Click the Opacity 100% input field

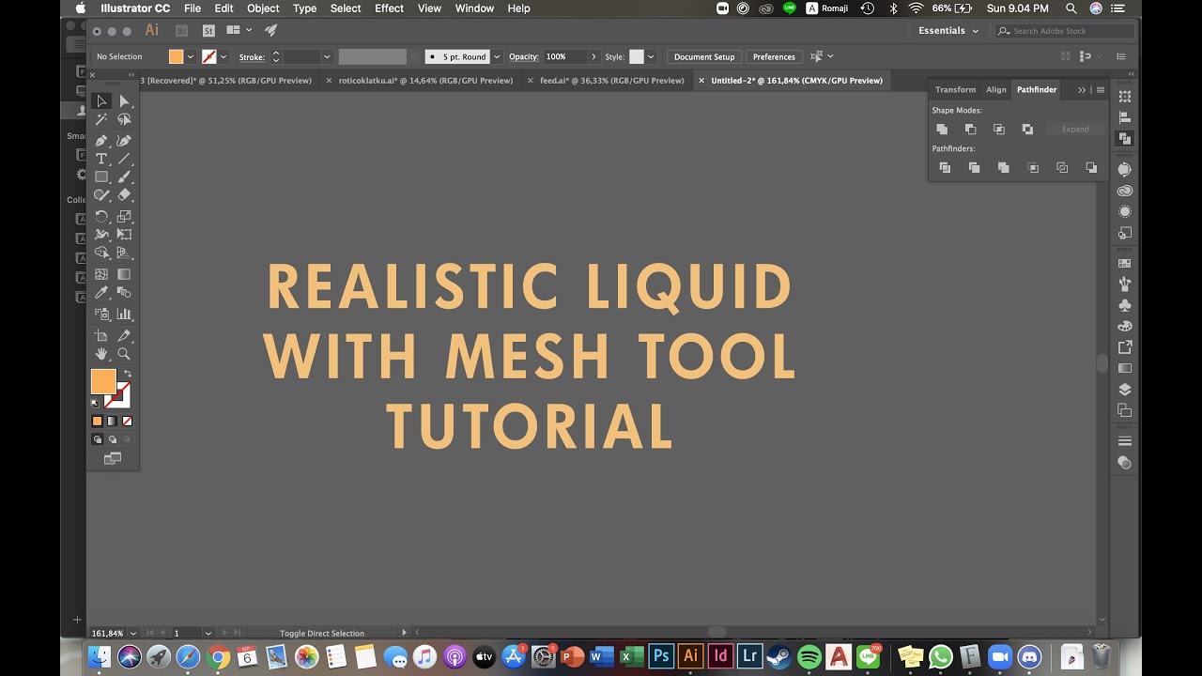coord(565,57)
